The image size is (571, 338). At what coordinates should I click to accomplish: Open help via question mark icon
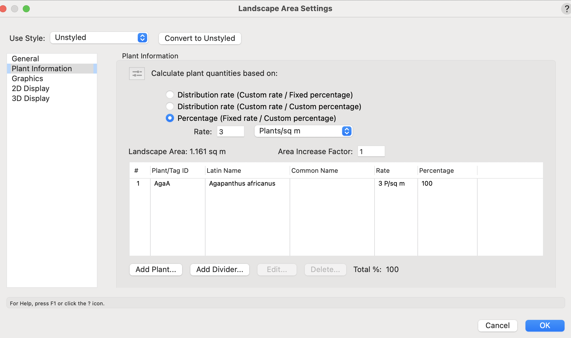tap(566, 9)
